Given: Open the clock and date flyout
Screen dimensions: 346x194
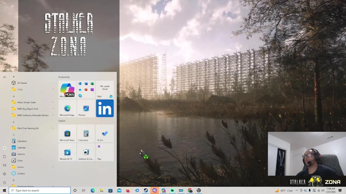Looking at the screenshot, I should (331, 190).
